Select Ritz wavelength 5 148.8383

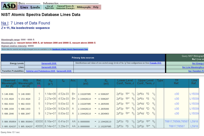tap(24, 94)
